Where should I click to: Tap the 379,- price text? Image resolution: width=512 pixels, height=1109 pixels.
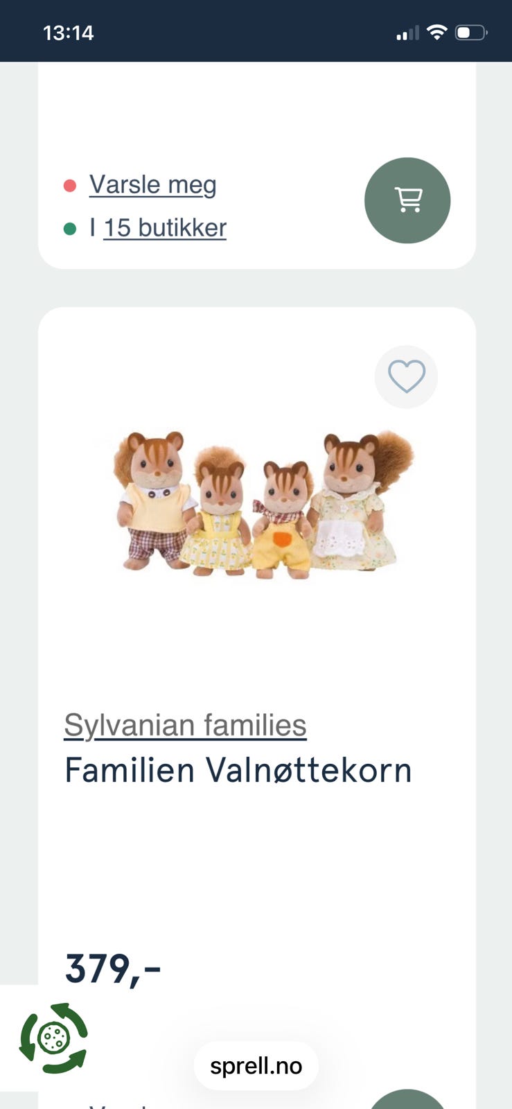coord(113,968)
